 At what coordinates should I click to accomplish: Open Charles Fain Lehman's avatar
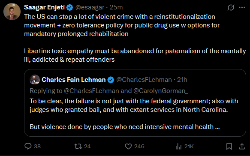click(35, 80)
